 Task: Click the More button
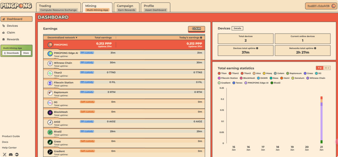point(26,53)
